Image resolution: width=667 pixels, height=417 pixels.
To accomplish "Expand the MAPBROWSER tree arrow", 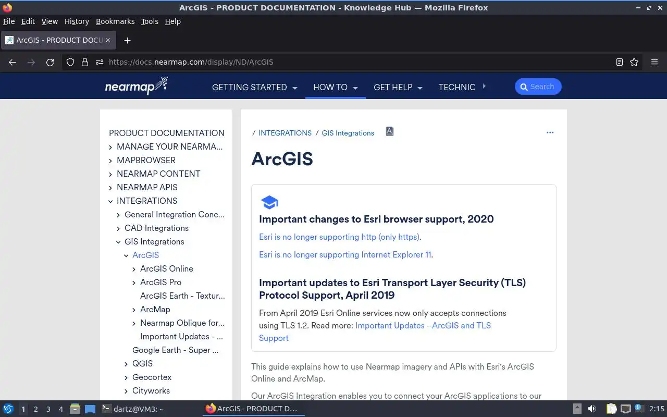I will tap(110, 161).
